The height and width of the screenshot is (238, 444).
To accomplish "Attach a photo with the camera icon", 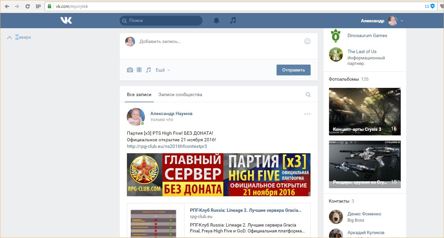I will [130, 70].
